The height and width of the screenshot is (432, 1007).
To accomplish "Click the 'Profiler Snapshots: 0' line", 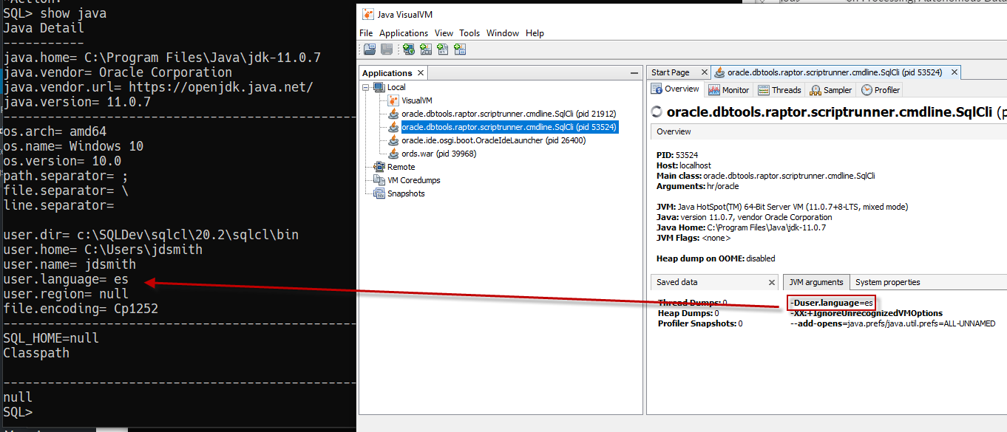I will (699, 323).
